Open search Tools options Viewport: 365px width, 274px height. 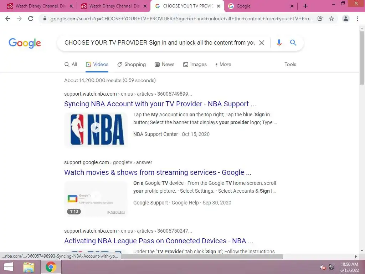pyautogui.click(x=290, y=65)
